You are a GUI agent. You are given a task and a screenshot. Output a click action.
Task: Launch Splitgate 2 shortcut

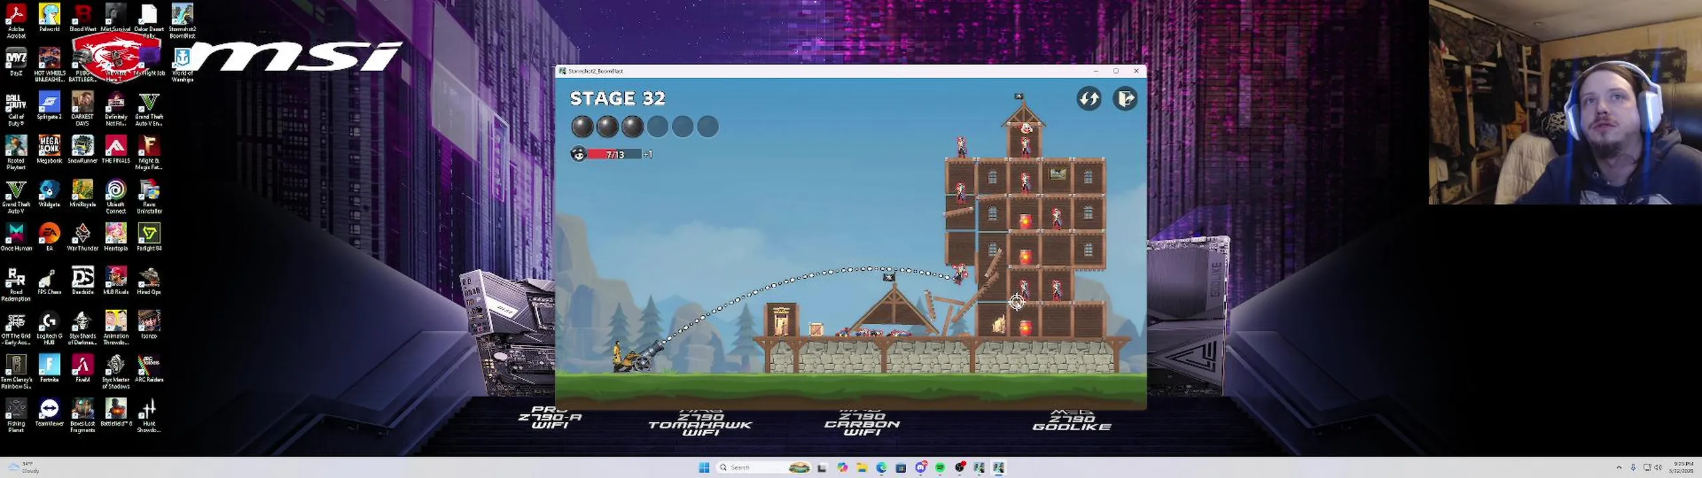[49, 106]
